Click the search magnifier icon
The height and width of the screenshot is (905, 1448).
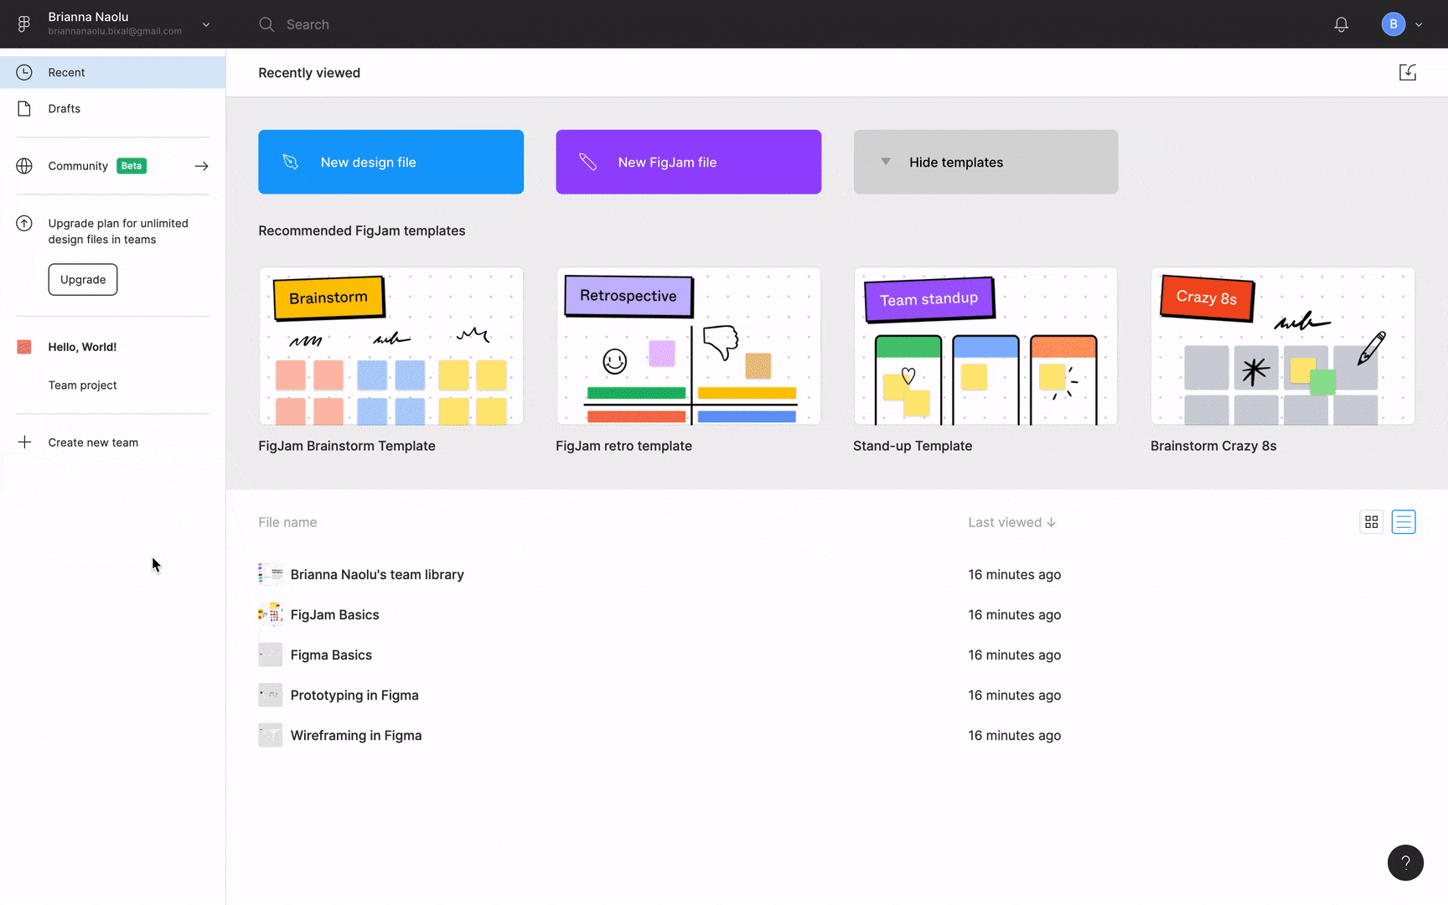click(266, 24)
